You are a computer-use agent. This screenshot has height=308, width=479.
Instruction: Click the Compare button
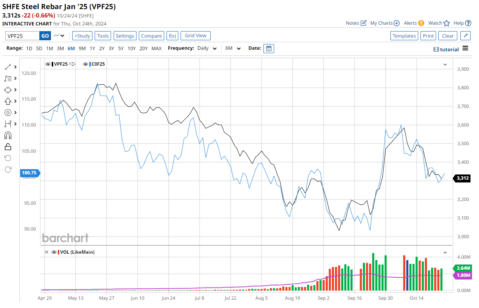coord(151,35)
